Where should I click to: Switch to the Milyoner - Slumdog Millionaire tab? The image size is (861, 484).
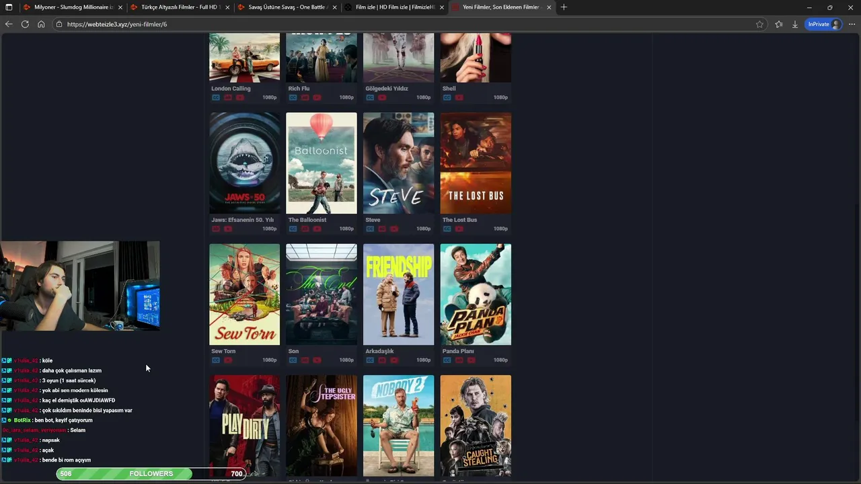coord(73,7)
